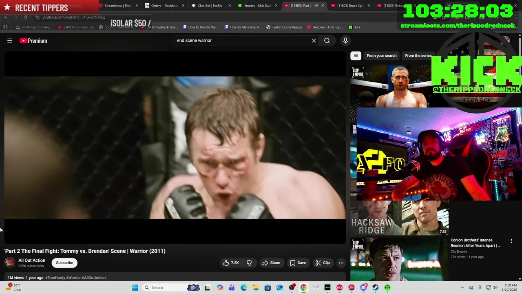
Task: Open more actions ellipsis under the video
Action: (x=341, y=263)
